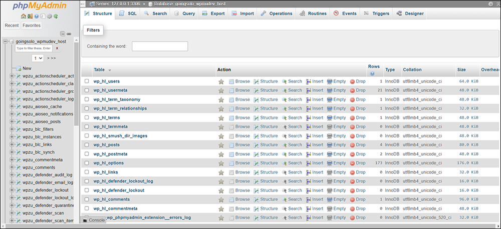Check the wp_hl_posts row checkbox

[87, 145]
